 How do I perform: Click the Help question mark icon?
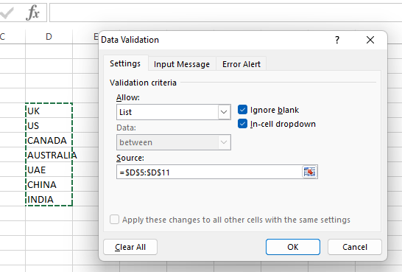[337, 40]
